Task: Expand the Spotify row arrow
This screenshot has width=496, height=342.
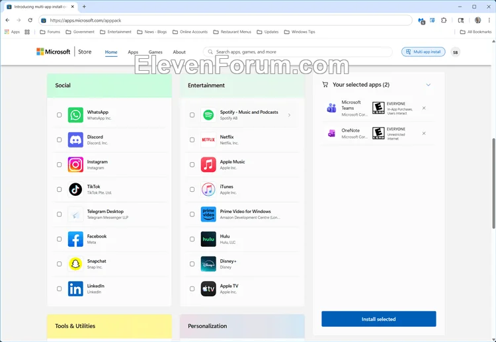Action: pyautogui.click(x=289, y=115)
